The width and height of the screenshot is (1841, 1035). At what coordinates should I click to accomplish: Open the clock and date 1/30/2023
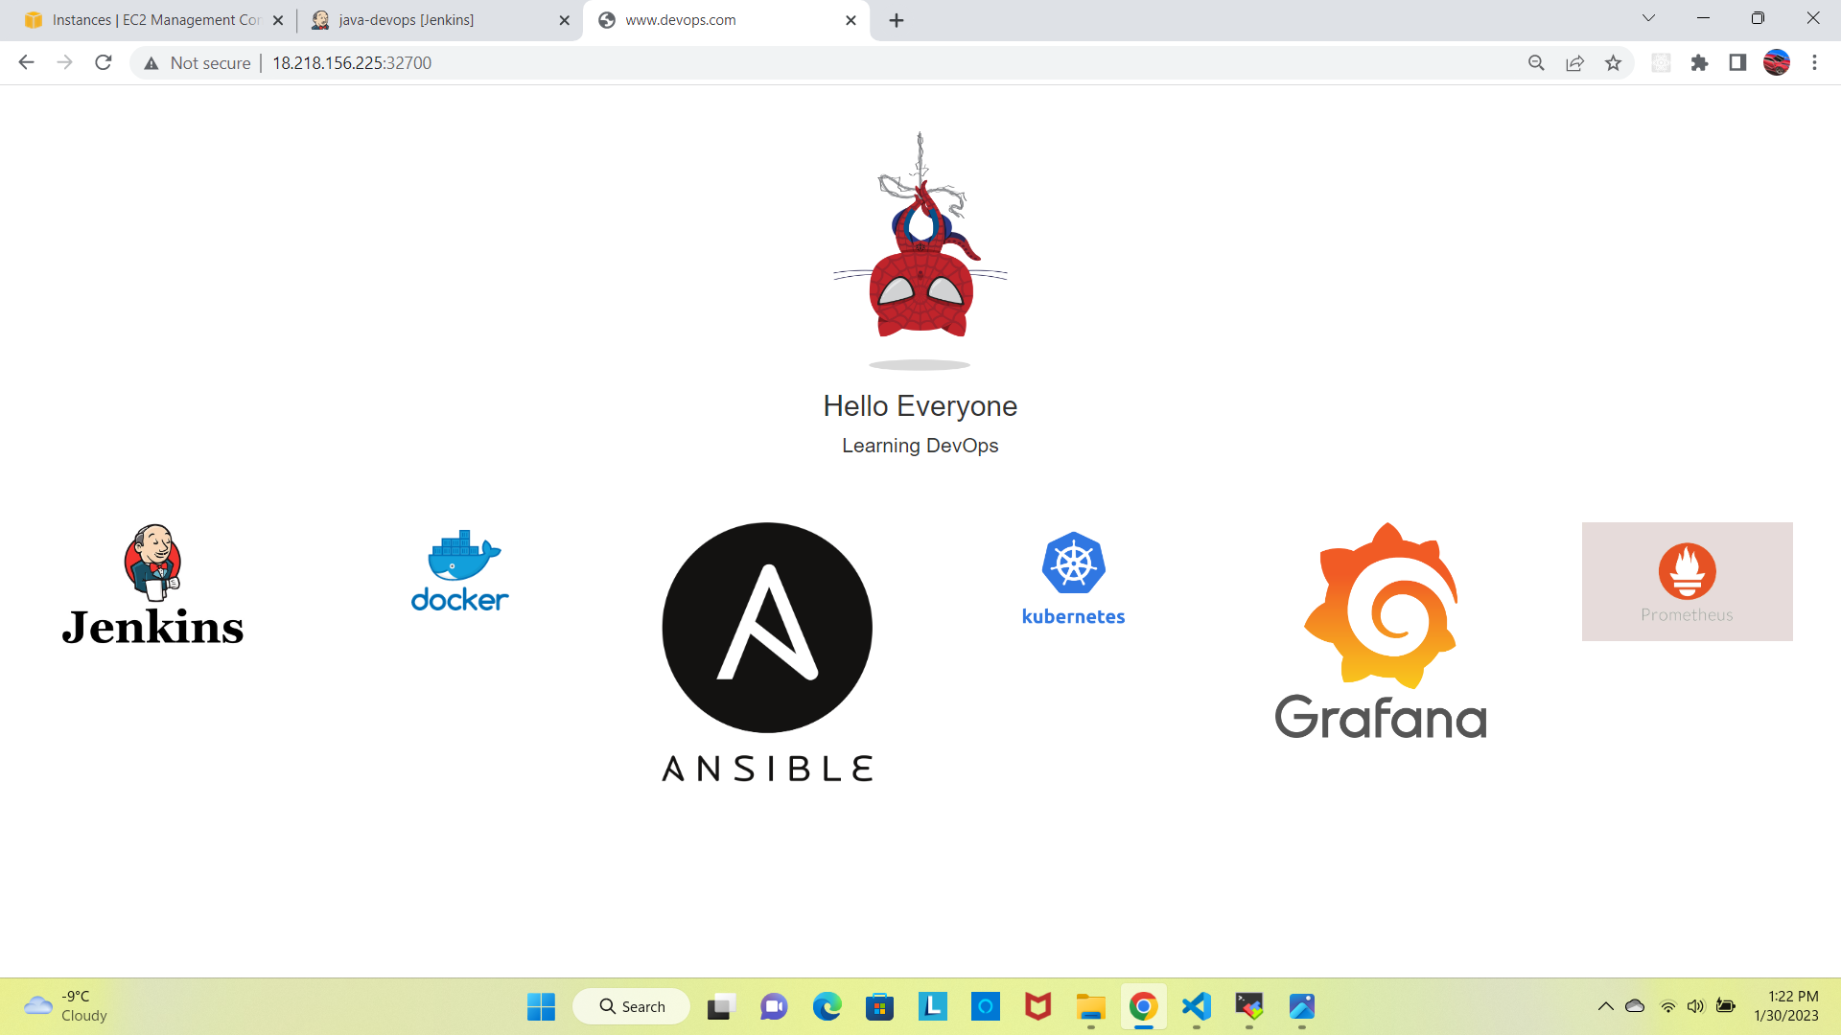(1786, 1006)
